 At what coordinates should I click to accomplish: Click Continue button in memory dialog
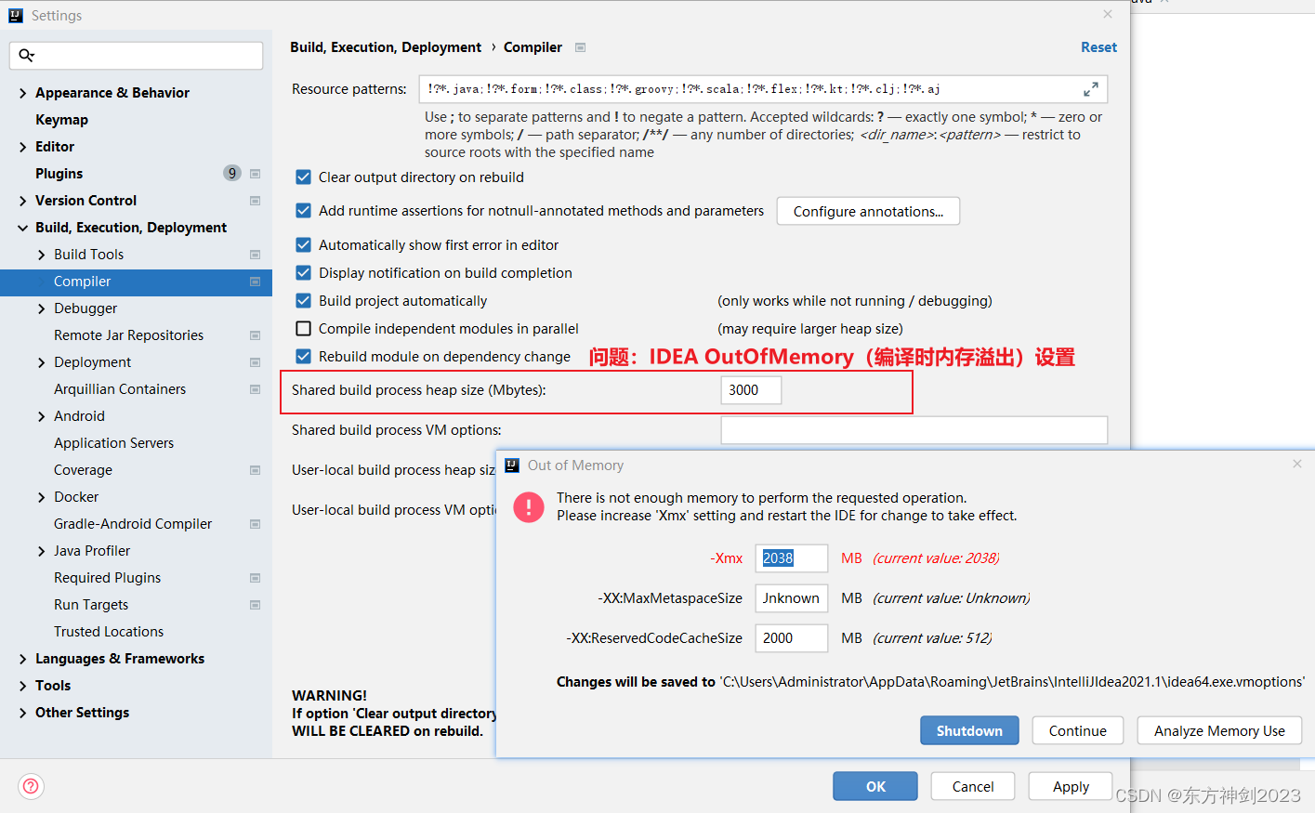tap(1078, 730)
